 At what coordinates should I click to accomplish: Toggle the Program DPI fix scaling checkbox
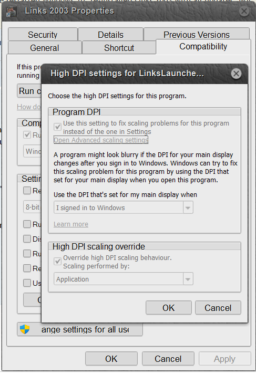point(57,127)
